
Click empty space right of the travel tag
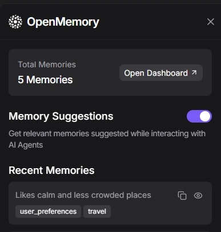160,211
